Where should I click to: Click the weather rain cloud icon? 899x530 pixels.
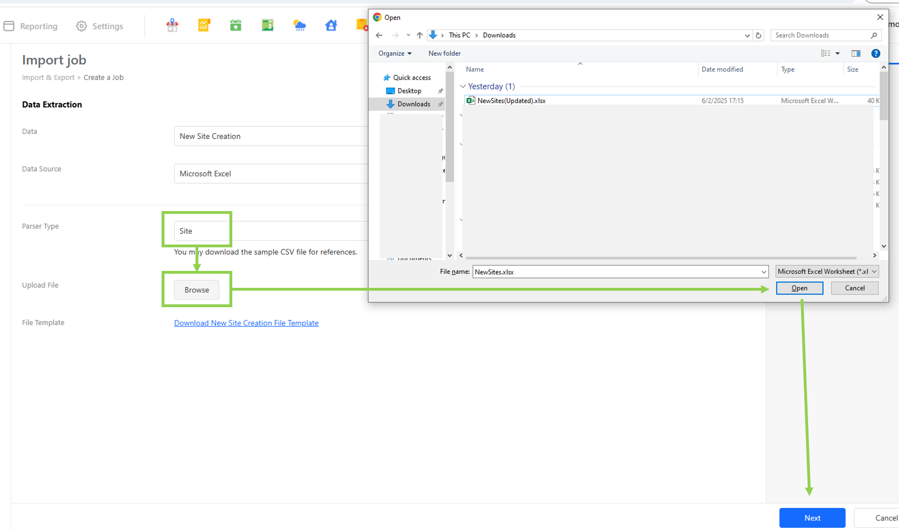tap(299, 25)
